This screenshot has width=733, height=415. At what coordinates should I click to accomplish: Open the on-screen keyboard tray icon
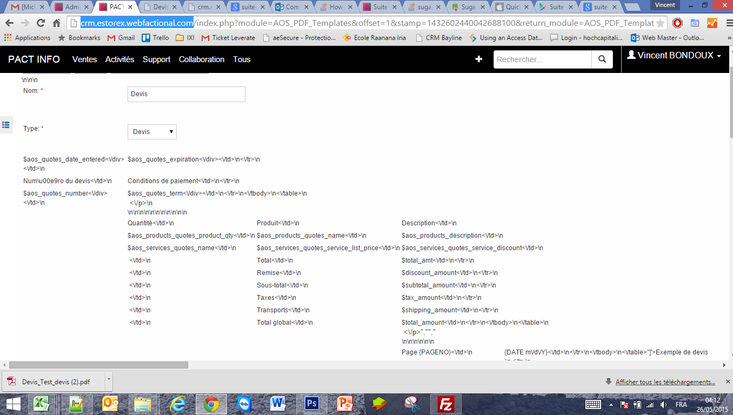pos(593,404)
